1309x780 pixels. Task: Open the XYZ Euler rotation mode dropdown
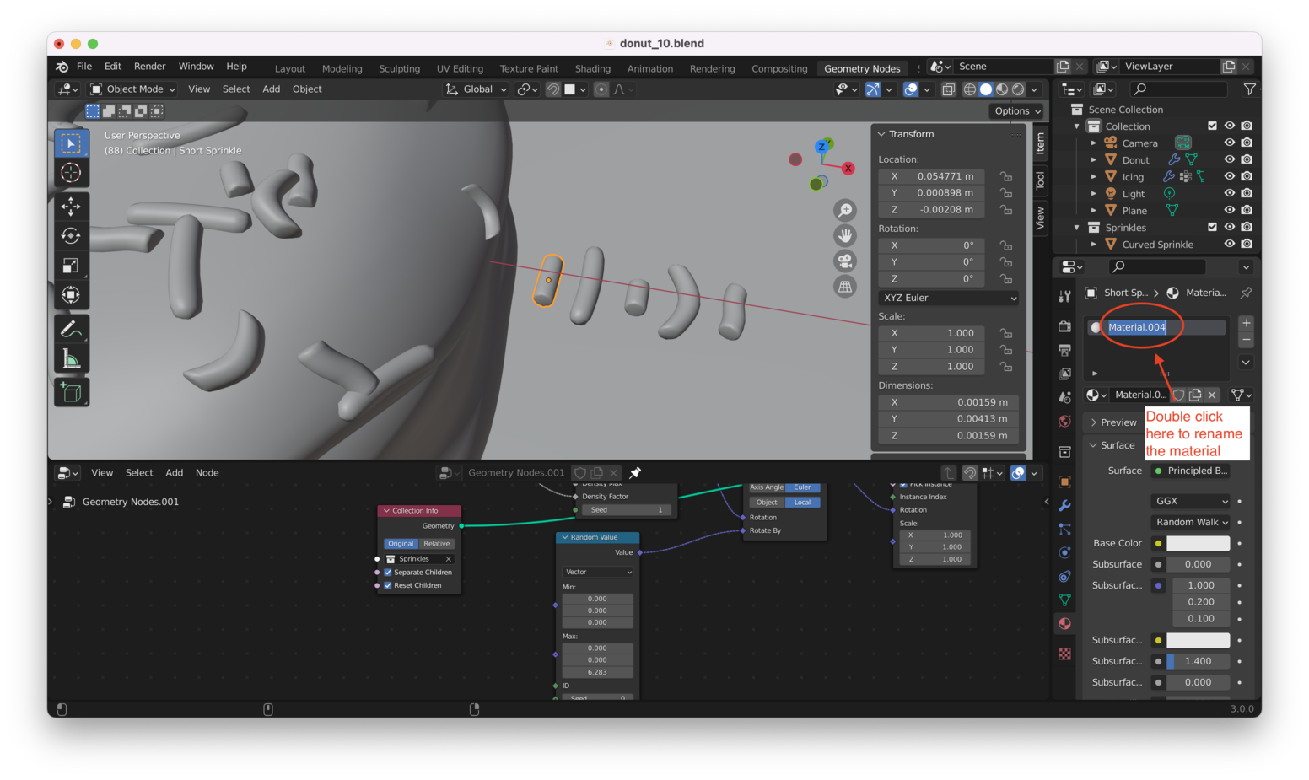tap(949, 298)
